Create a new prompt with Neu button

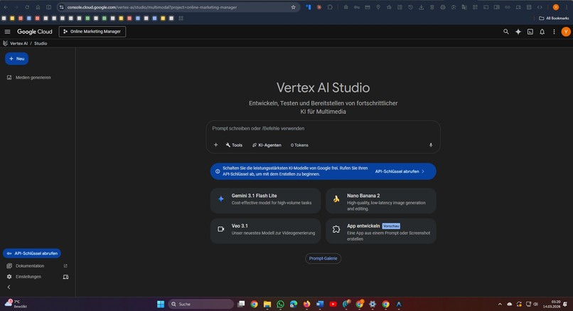pos(16,58)
